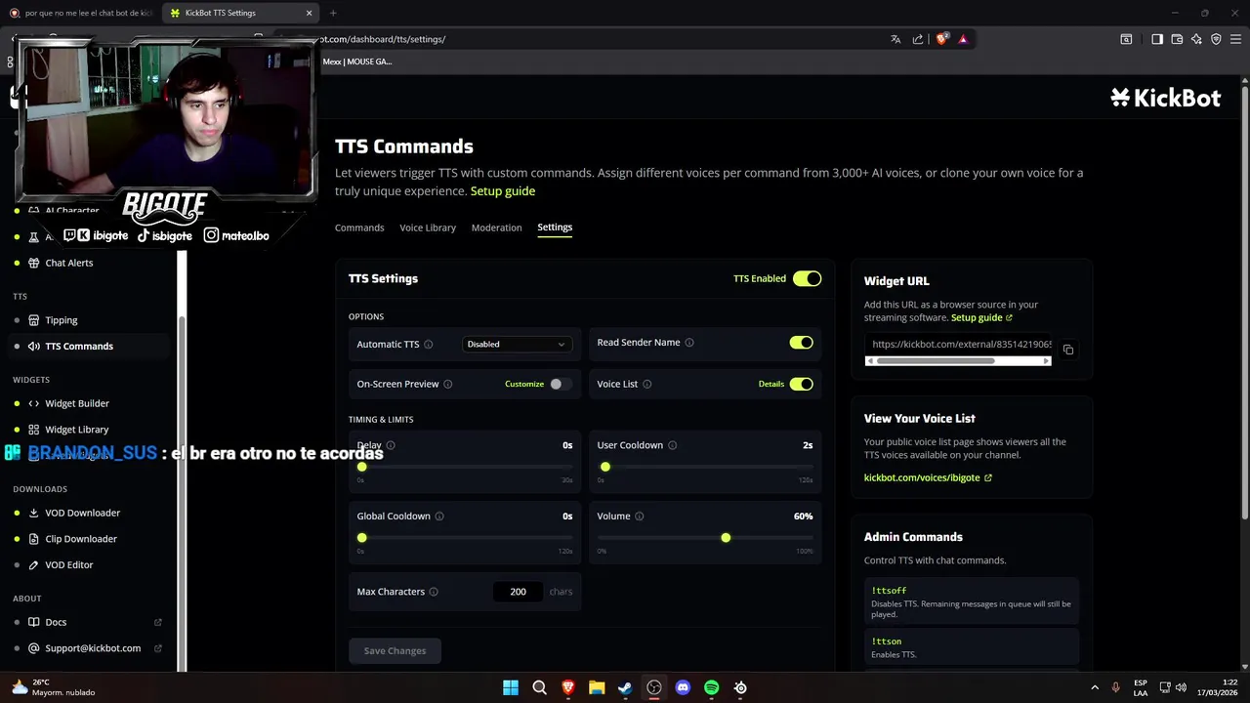The height and width of the screenshot is (703, 1250).
Task: Open Chat Alerts in the sidebar
Action: (x=68, y=263)
